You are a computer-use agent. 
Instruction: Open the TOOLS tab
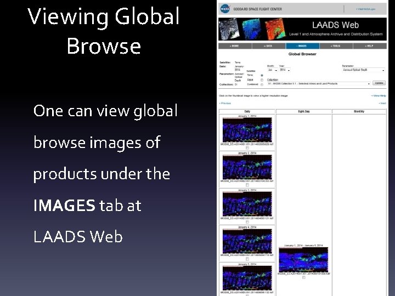click(x=336, y=46)
